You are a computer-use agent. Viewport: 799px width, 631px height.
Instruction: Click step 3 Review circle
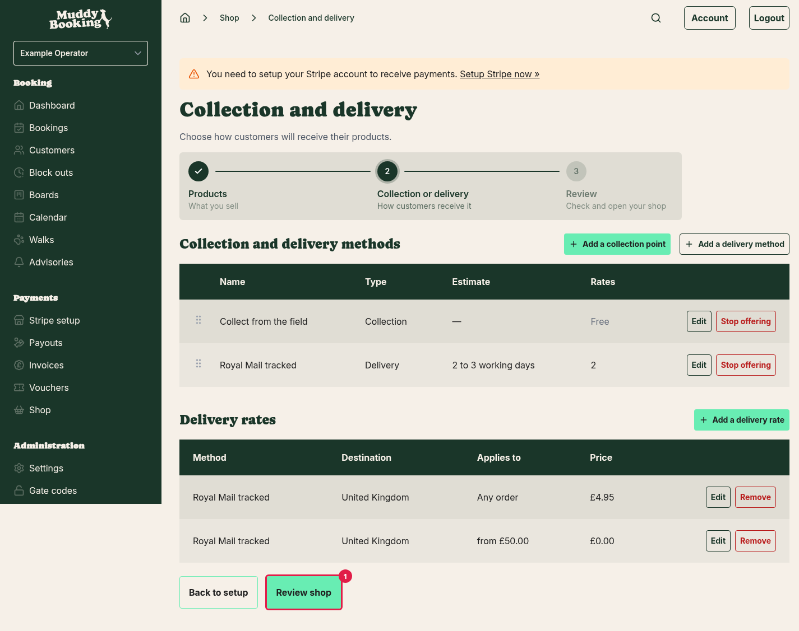tap(576, 171)
